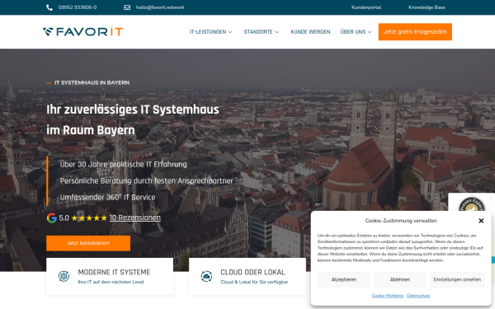Open the Kundenportal link

click(x=366, y=7)
